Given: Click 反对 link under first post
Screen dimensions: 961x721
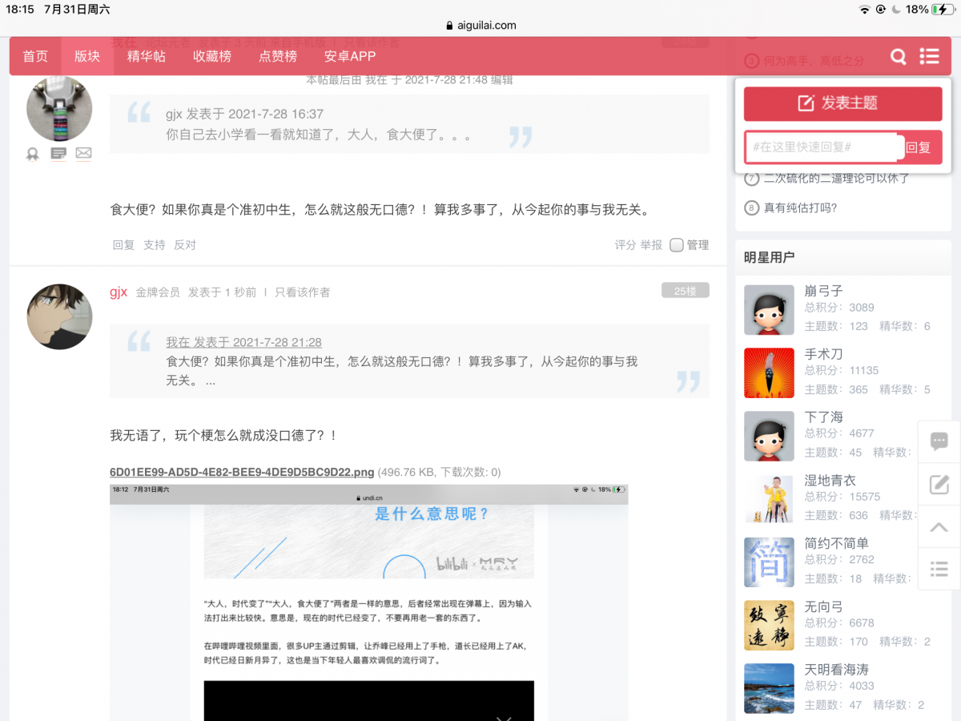Looking at the screenshot, I should [x=185, y=245].
